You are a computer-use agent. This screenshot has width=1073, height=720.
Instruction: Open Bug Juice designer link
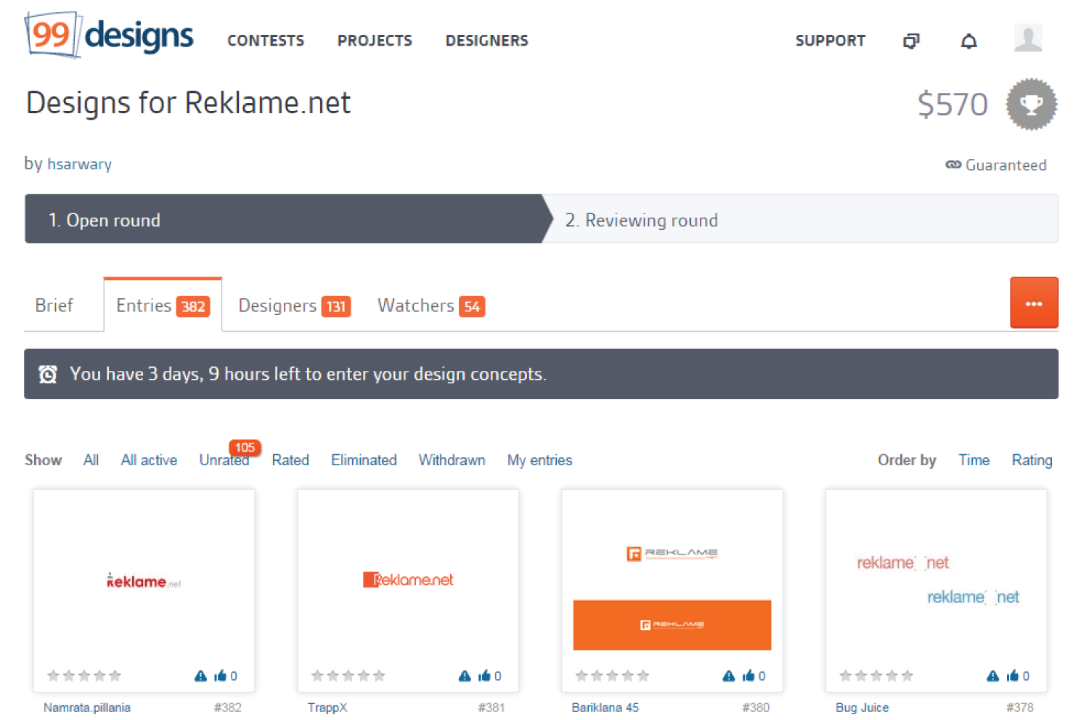pos(862,708)
